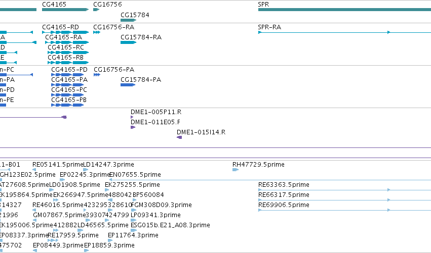Click the teal SPR gene bar
The image size is (431, 253).
click(x=344, y=10)
